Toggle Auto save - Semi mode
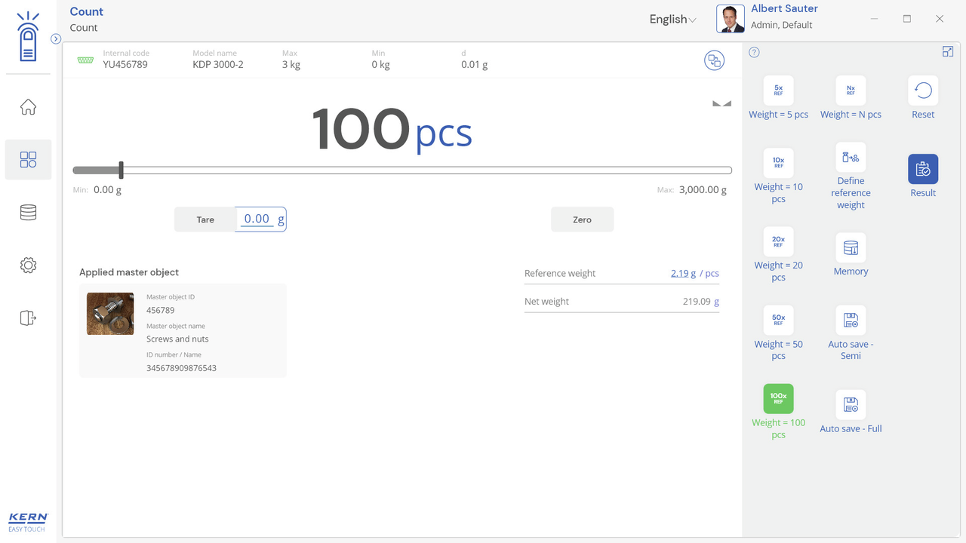 (x=851, y=321)
